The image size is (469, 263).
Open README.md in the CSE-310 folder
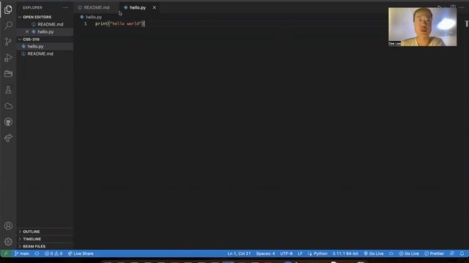click(45, 53)
